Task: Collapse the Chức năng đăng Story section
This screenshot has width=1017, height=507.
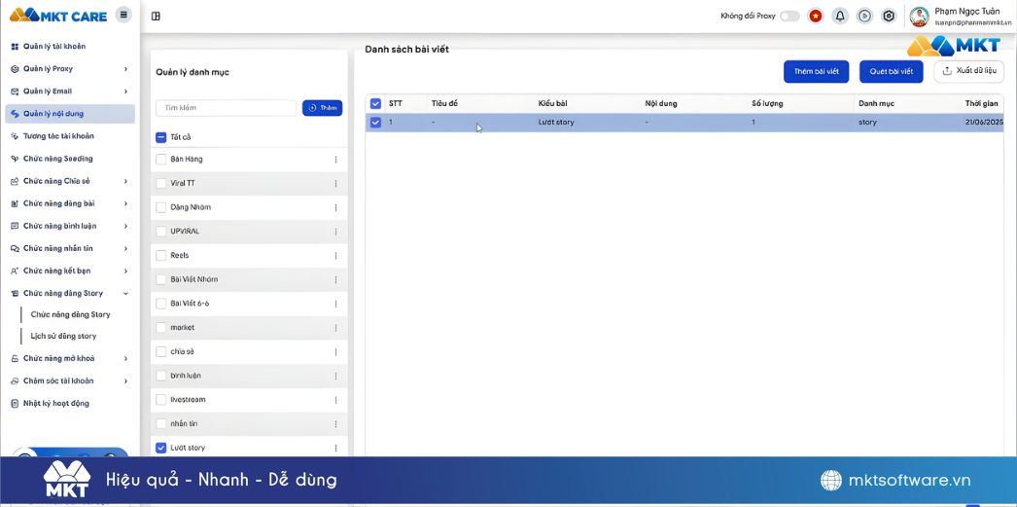Action: (125, 293)
